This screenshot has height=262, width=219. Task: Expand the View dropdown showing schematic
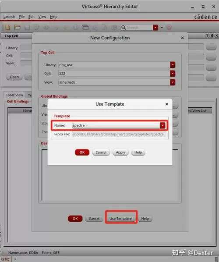[173, 82]
